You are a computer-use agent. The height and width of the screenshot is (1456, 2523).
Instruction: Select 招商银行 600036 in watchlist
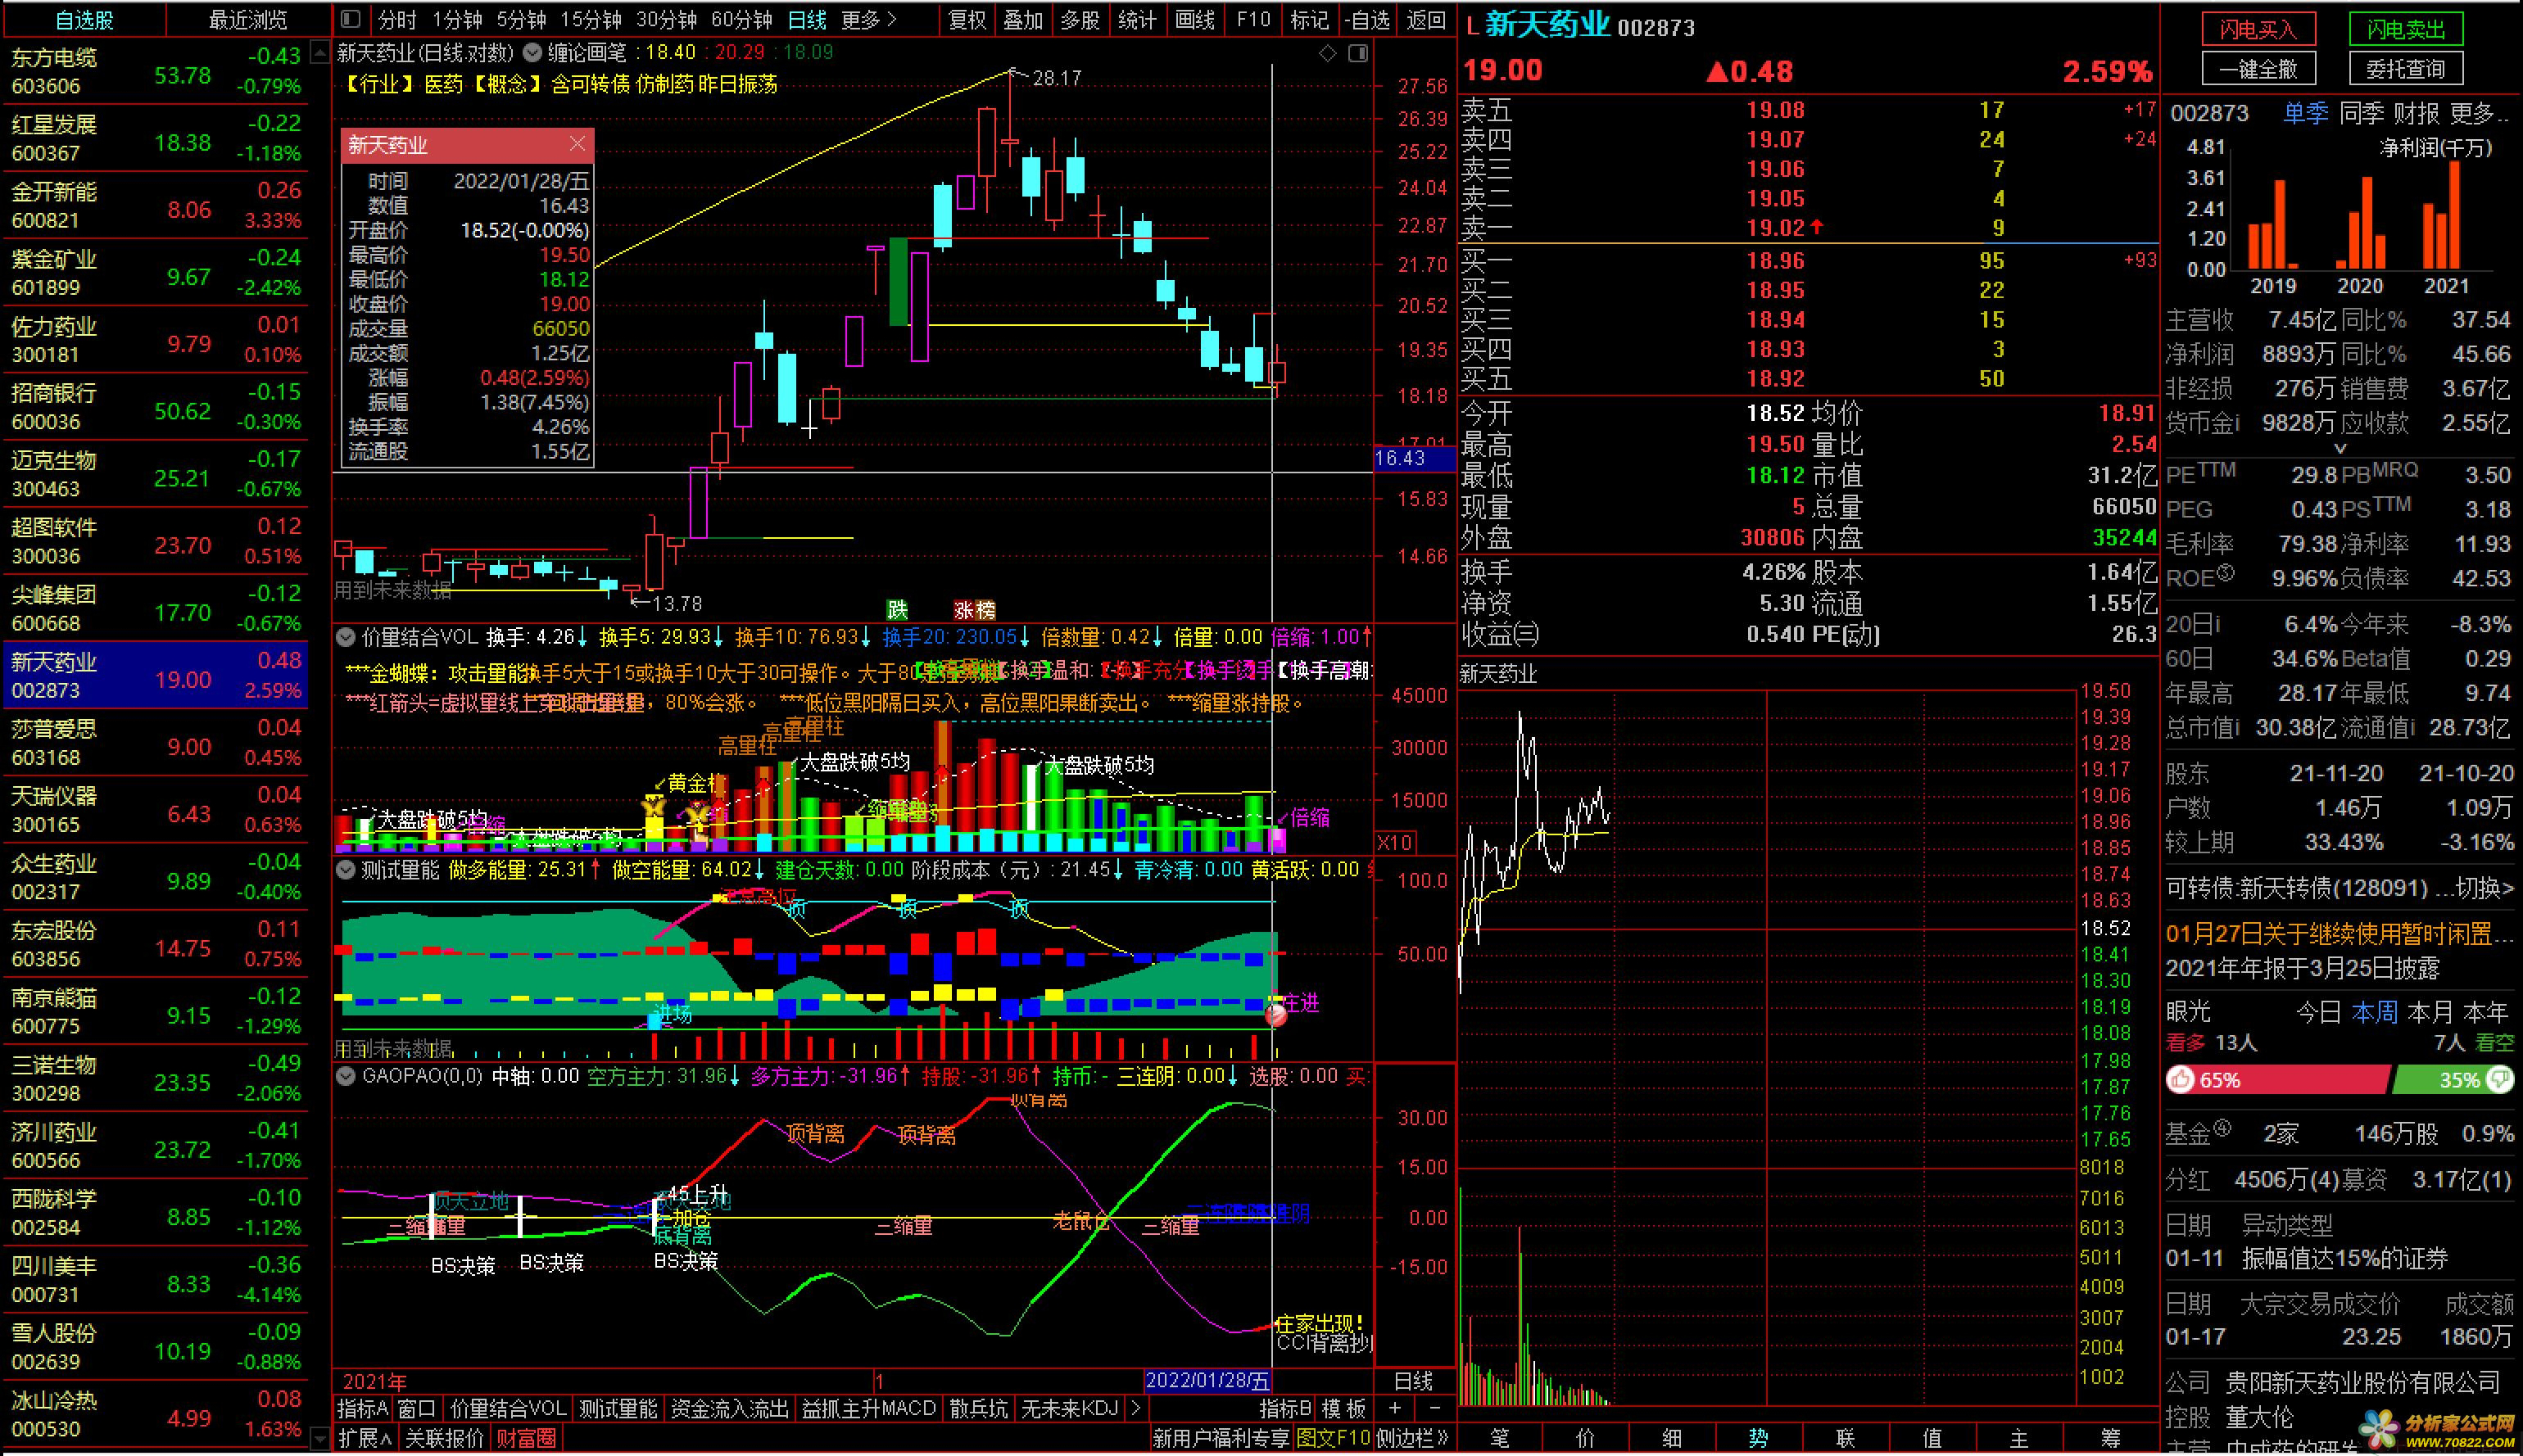tap(156, 407)
